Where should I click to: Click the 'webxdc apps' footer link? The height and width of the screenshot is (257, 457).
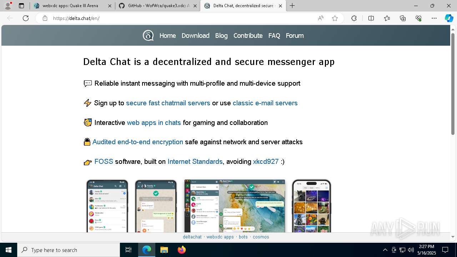[220, 237]
